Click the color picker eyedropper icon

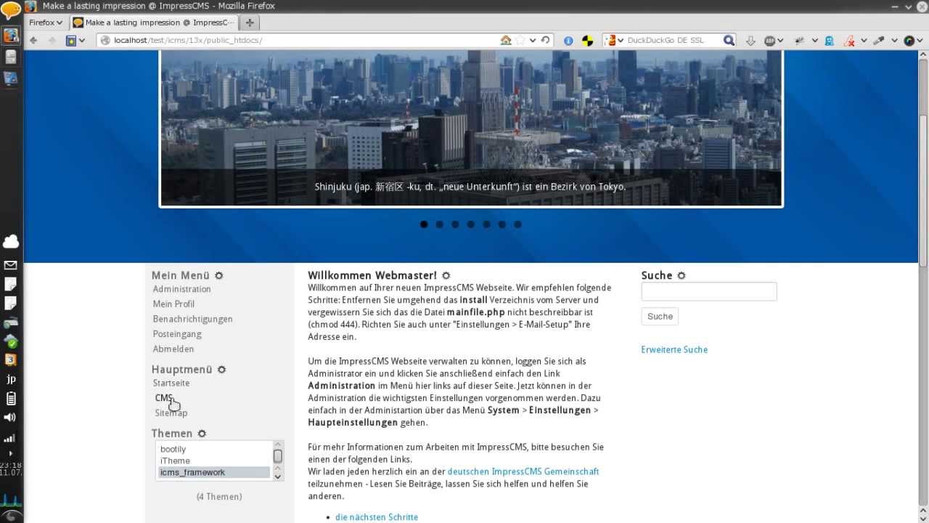pyautogui.click(x=880, y=41)
